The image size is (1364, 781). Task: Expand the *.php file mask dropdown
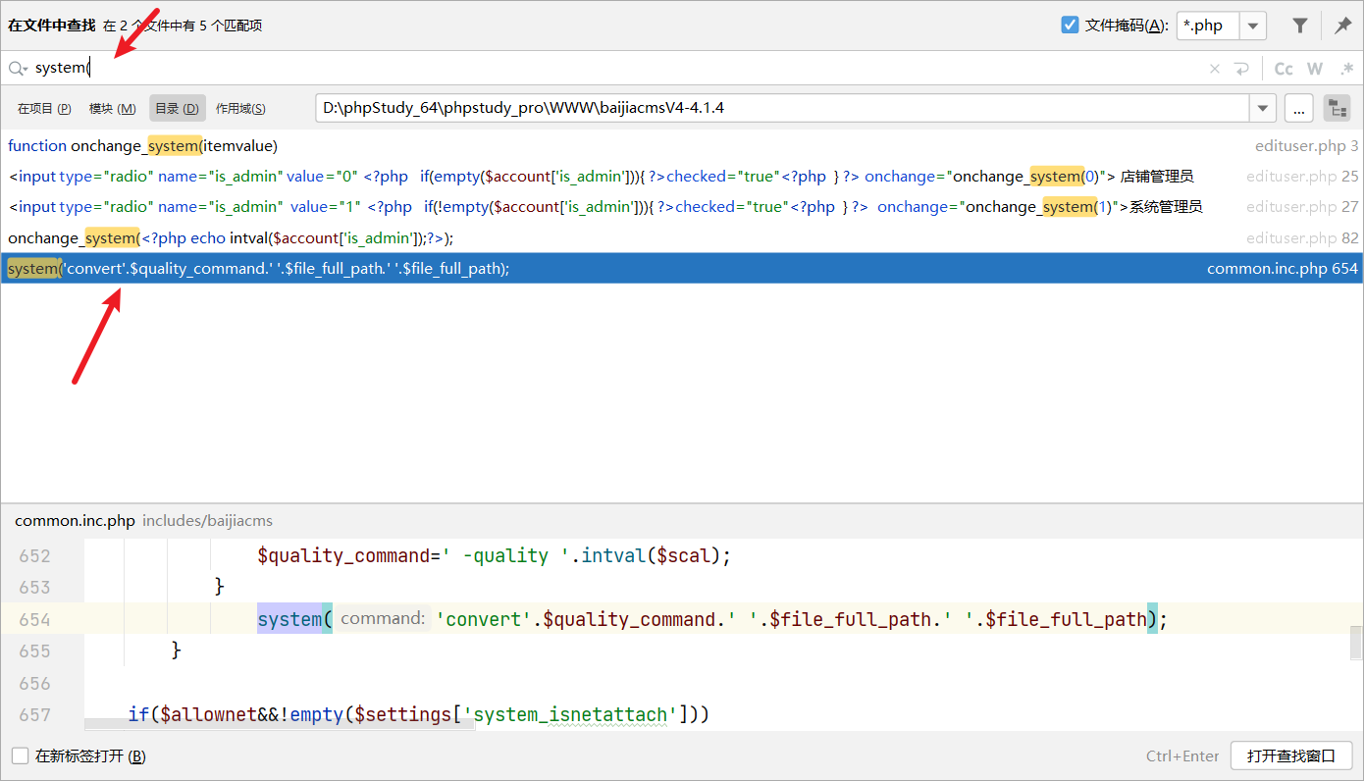coord(1253,26)
